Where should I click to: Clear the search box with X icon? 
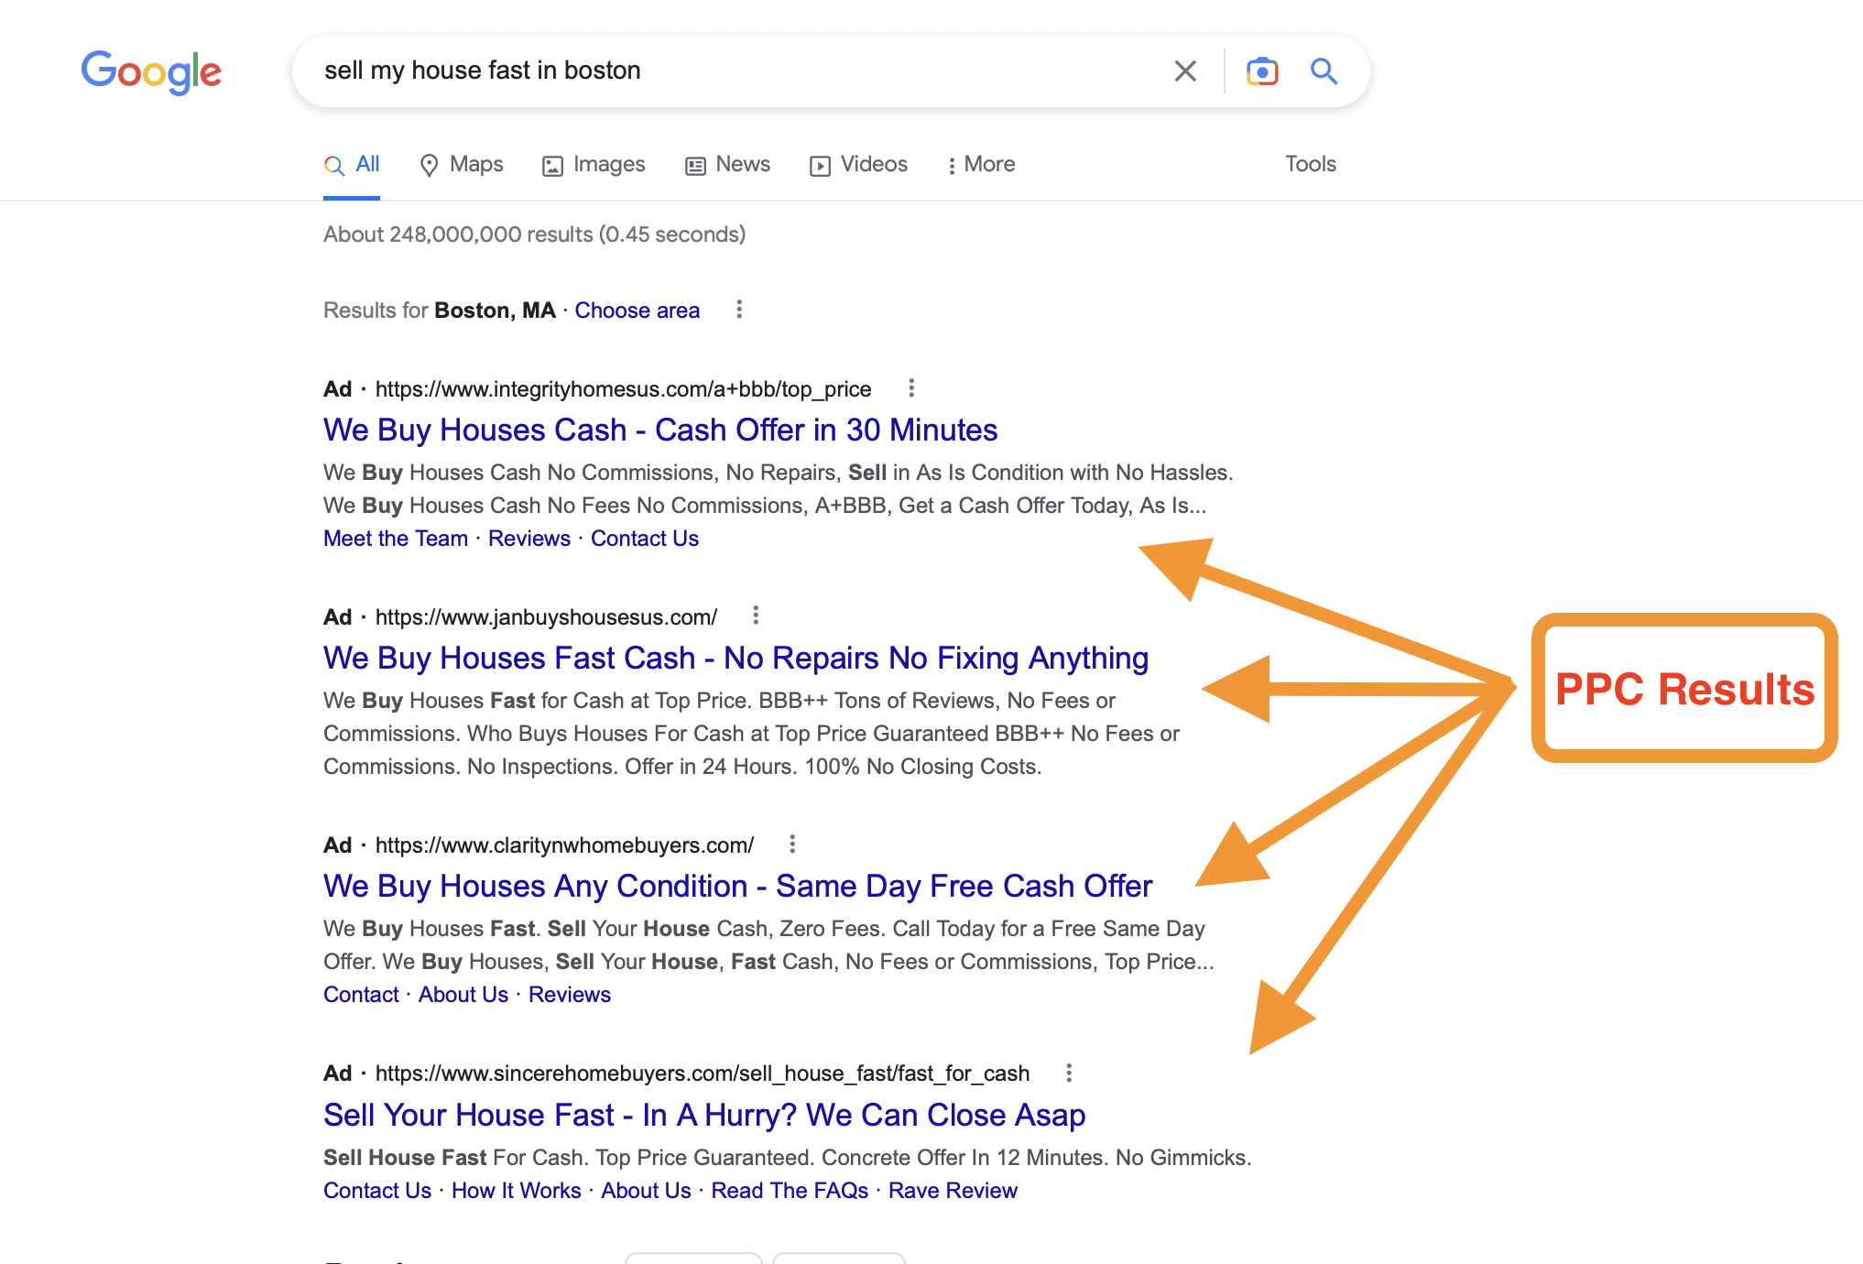pyautogui.click(x=1185, y=71)
